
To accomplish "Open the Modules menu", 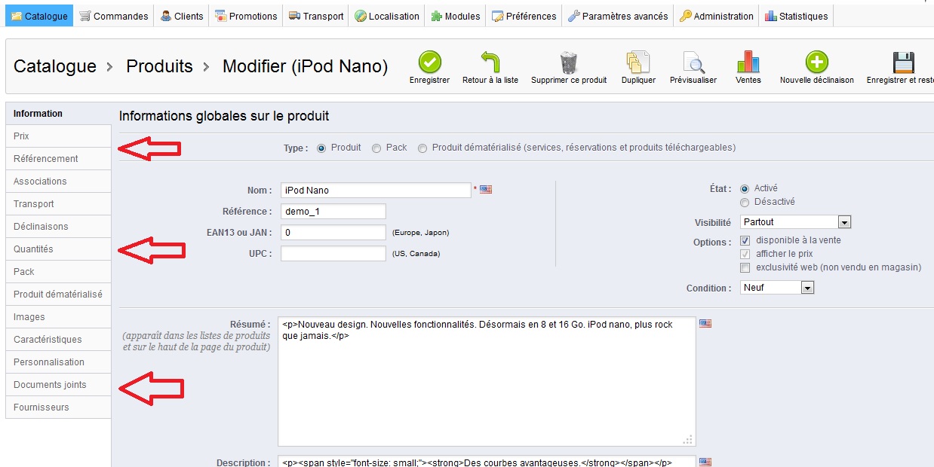I will (456, 16).
